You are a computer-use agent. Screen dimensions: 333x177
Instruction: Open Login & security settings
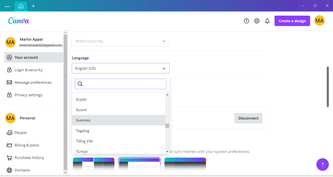[28, 70]
